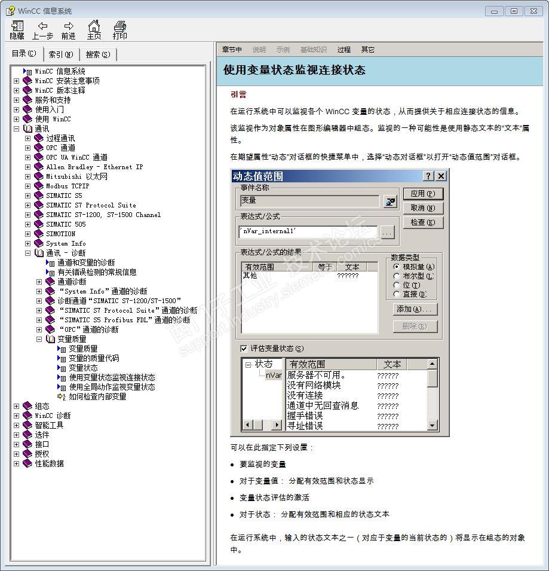Click the page icon of 通道和变量的诊断

click(50, 262)
